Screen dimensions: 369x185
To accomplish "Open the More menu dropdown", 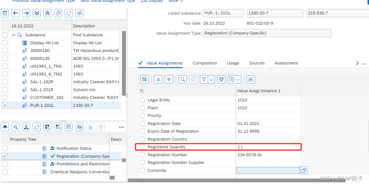I will [x=176, y=1].
